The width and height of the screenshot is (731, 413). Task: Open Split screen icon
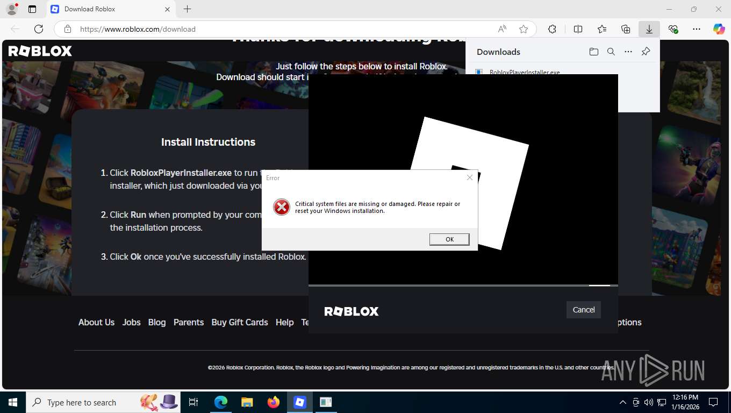click(x=578, y=29)
